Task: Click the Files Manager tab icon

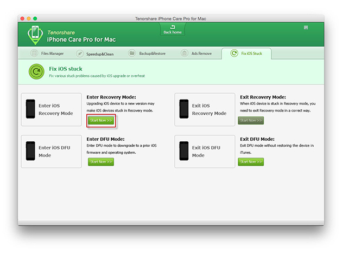Action: click(x=34, y=53)
